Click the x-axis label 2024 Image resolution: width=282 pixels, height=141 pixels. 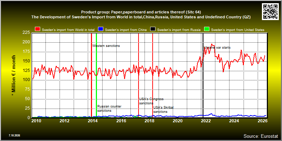click(234, 121)
